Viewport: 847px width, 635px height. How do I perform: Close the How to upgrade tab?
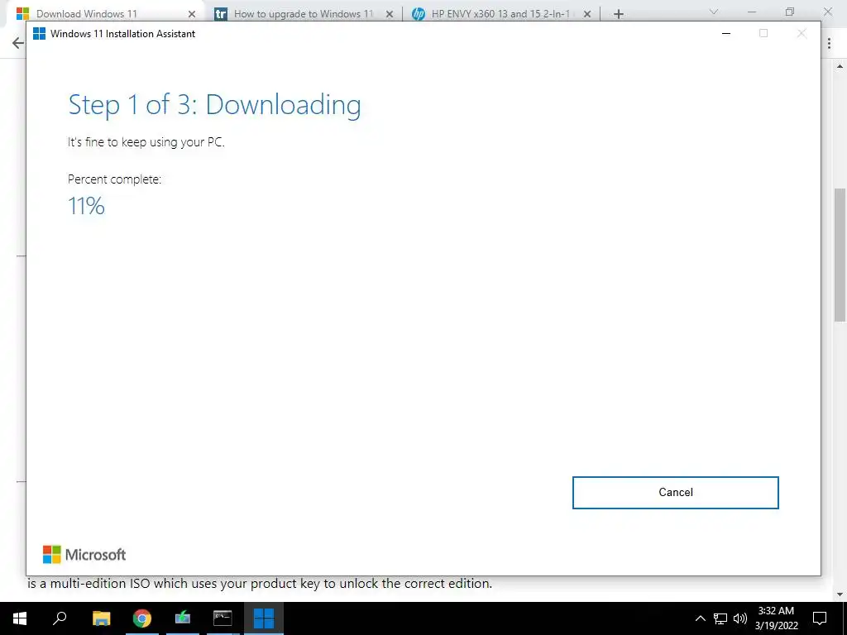(390, 14)
